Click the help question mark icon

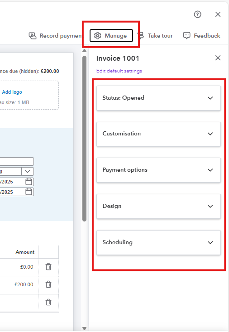[x=197, y=14]
